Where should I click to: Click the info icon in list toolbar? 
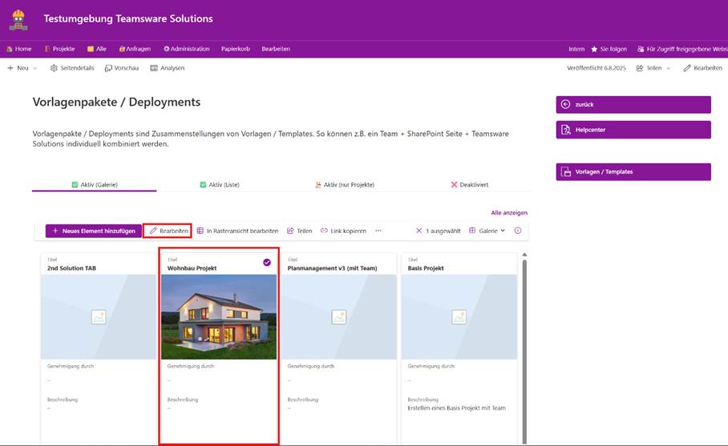(518, 231)
